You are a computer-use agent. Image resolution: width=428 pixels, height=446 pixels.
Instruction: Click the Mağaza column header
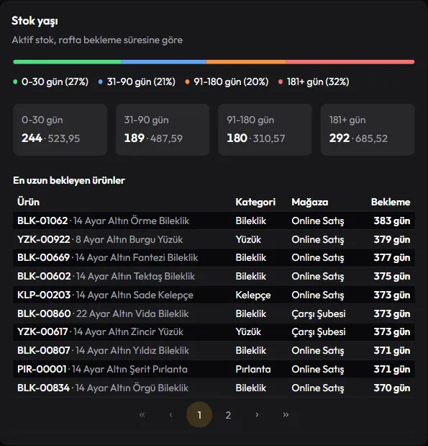point(310,202)
